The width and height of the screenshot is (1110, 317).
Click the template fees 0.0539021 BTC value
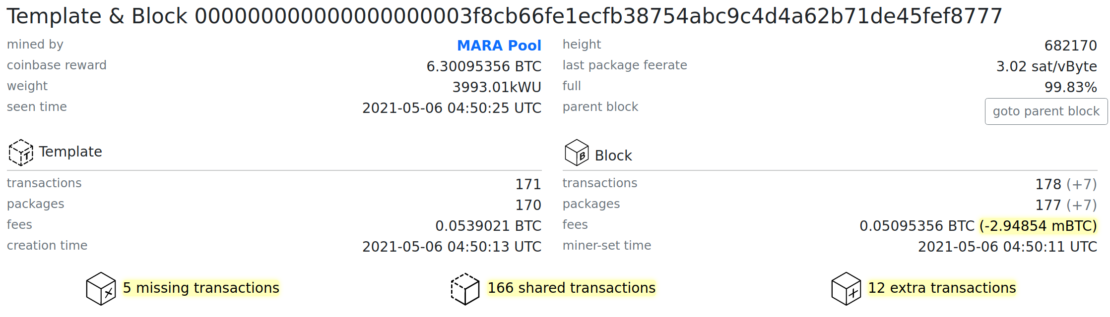pyautogui.click(x=488, y=226)
